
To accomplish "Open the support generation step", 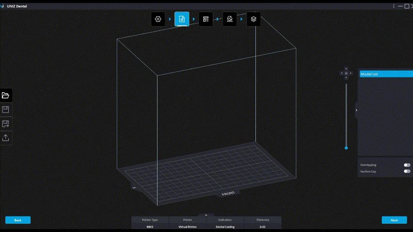I will 230,19.
